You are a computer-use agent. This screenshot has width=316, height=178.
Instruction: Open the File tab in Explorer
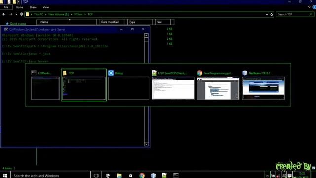[x=6, y=7]
